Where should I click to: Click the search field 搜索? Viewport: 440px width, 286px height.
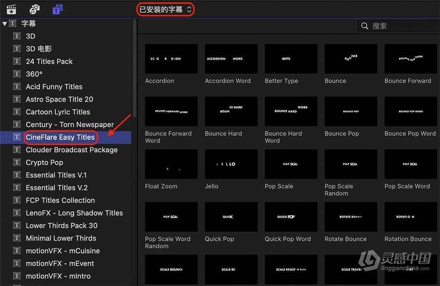point(399,26)
